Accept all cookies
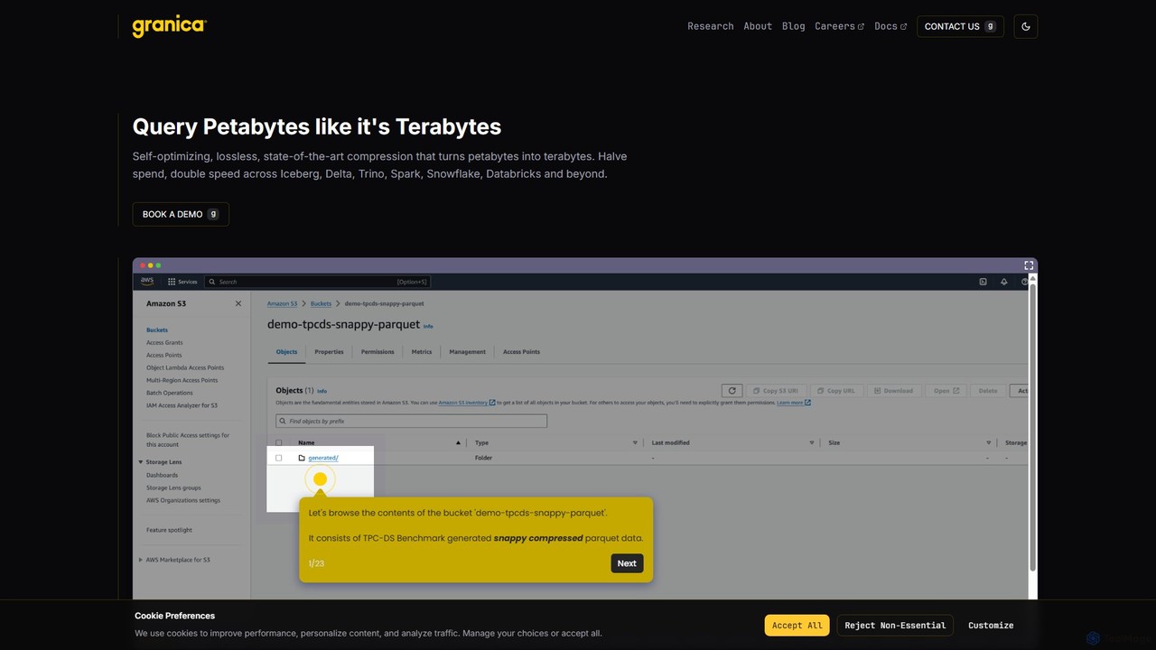The height and width of the screenshot is (650, 1156). pos(797,625)
